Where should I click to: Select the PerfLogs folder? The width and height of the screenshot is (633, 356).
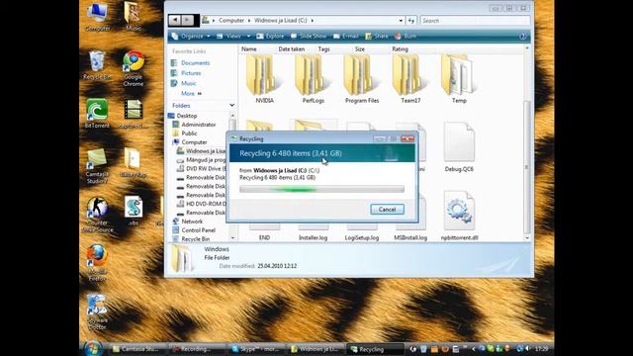point(314,80)
